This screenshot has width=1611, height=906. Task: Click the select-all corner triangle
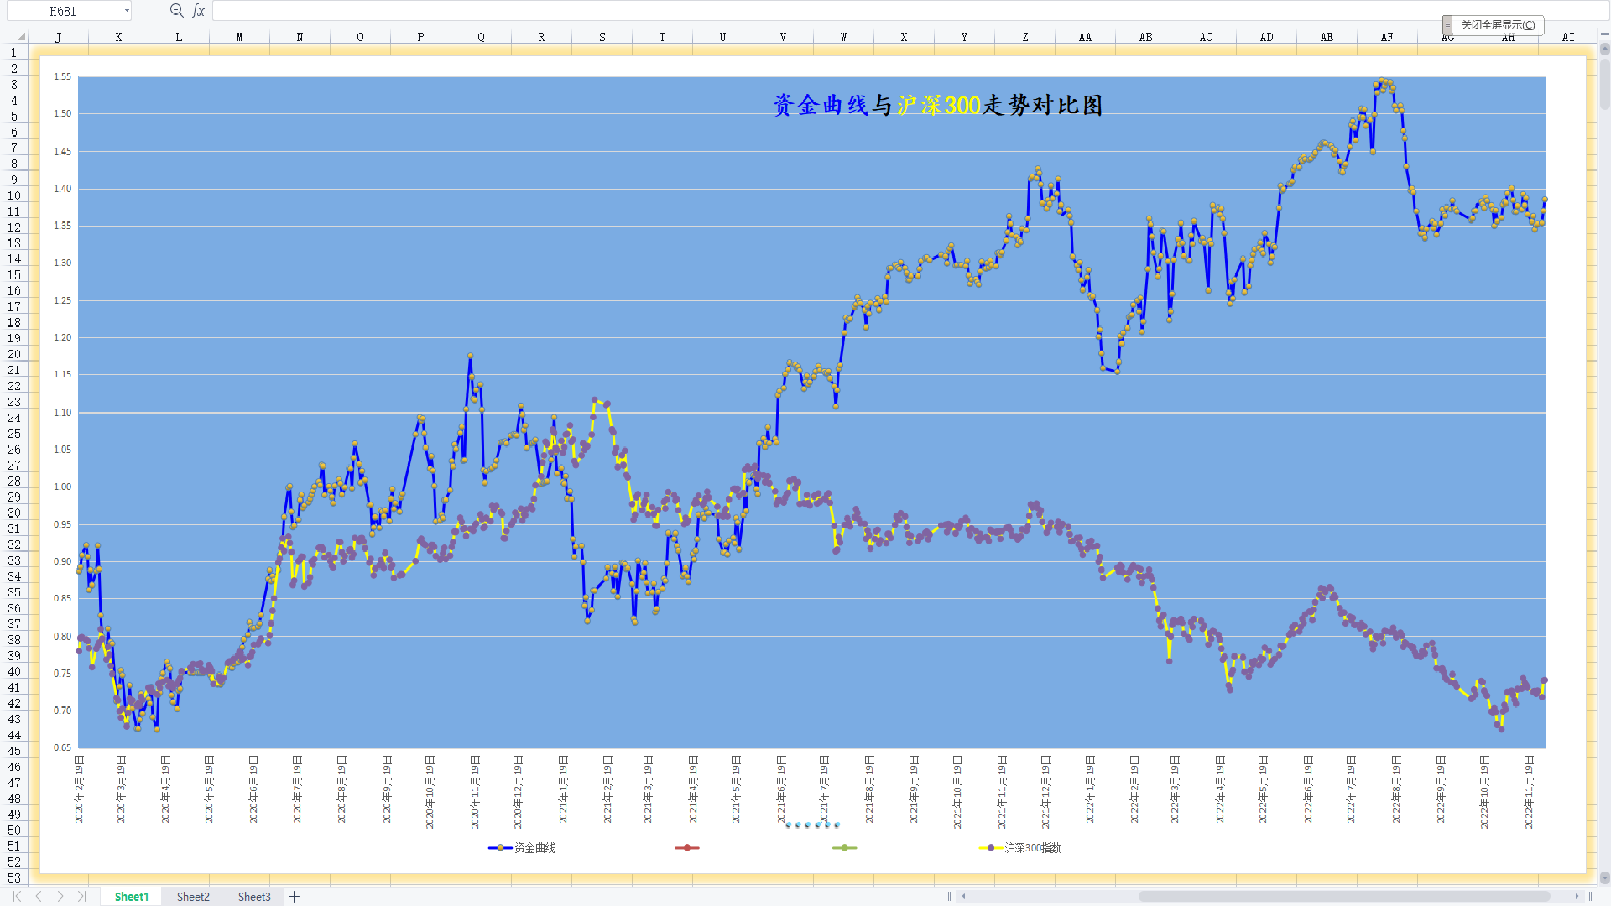(20, 37)
